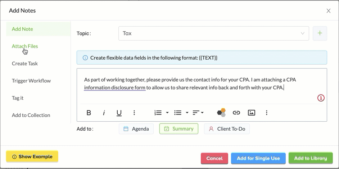Open the Topic dropdown showing Tax
The width and height of the screenshot is (339, 169).
(x=214, y=33)
